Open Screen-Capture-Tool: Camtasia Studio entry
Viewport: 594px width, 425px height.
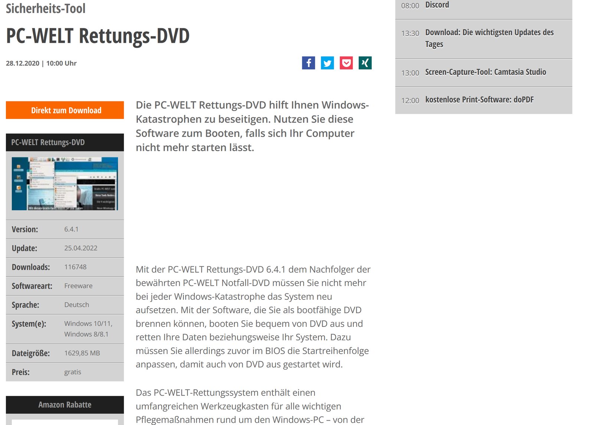point(486,72)
